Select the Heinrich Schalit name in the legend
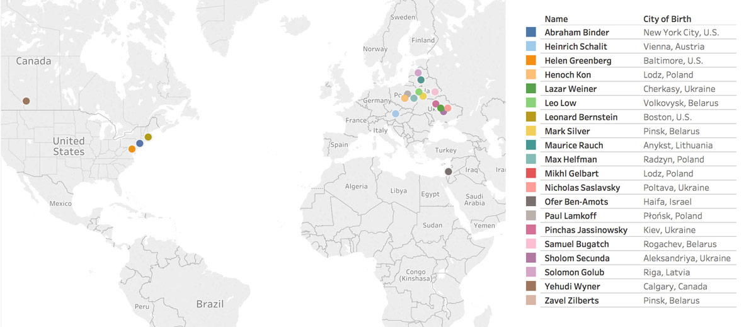756x327 pixels. point(576,47)
